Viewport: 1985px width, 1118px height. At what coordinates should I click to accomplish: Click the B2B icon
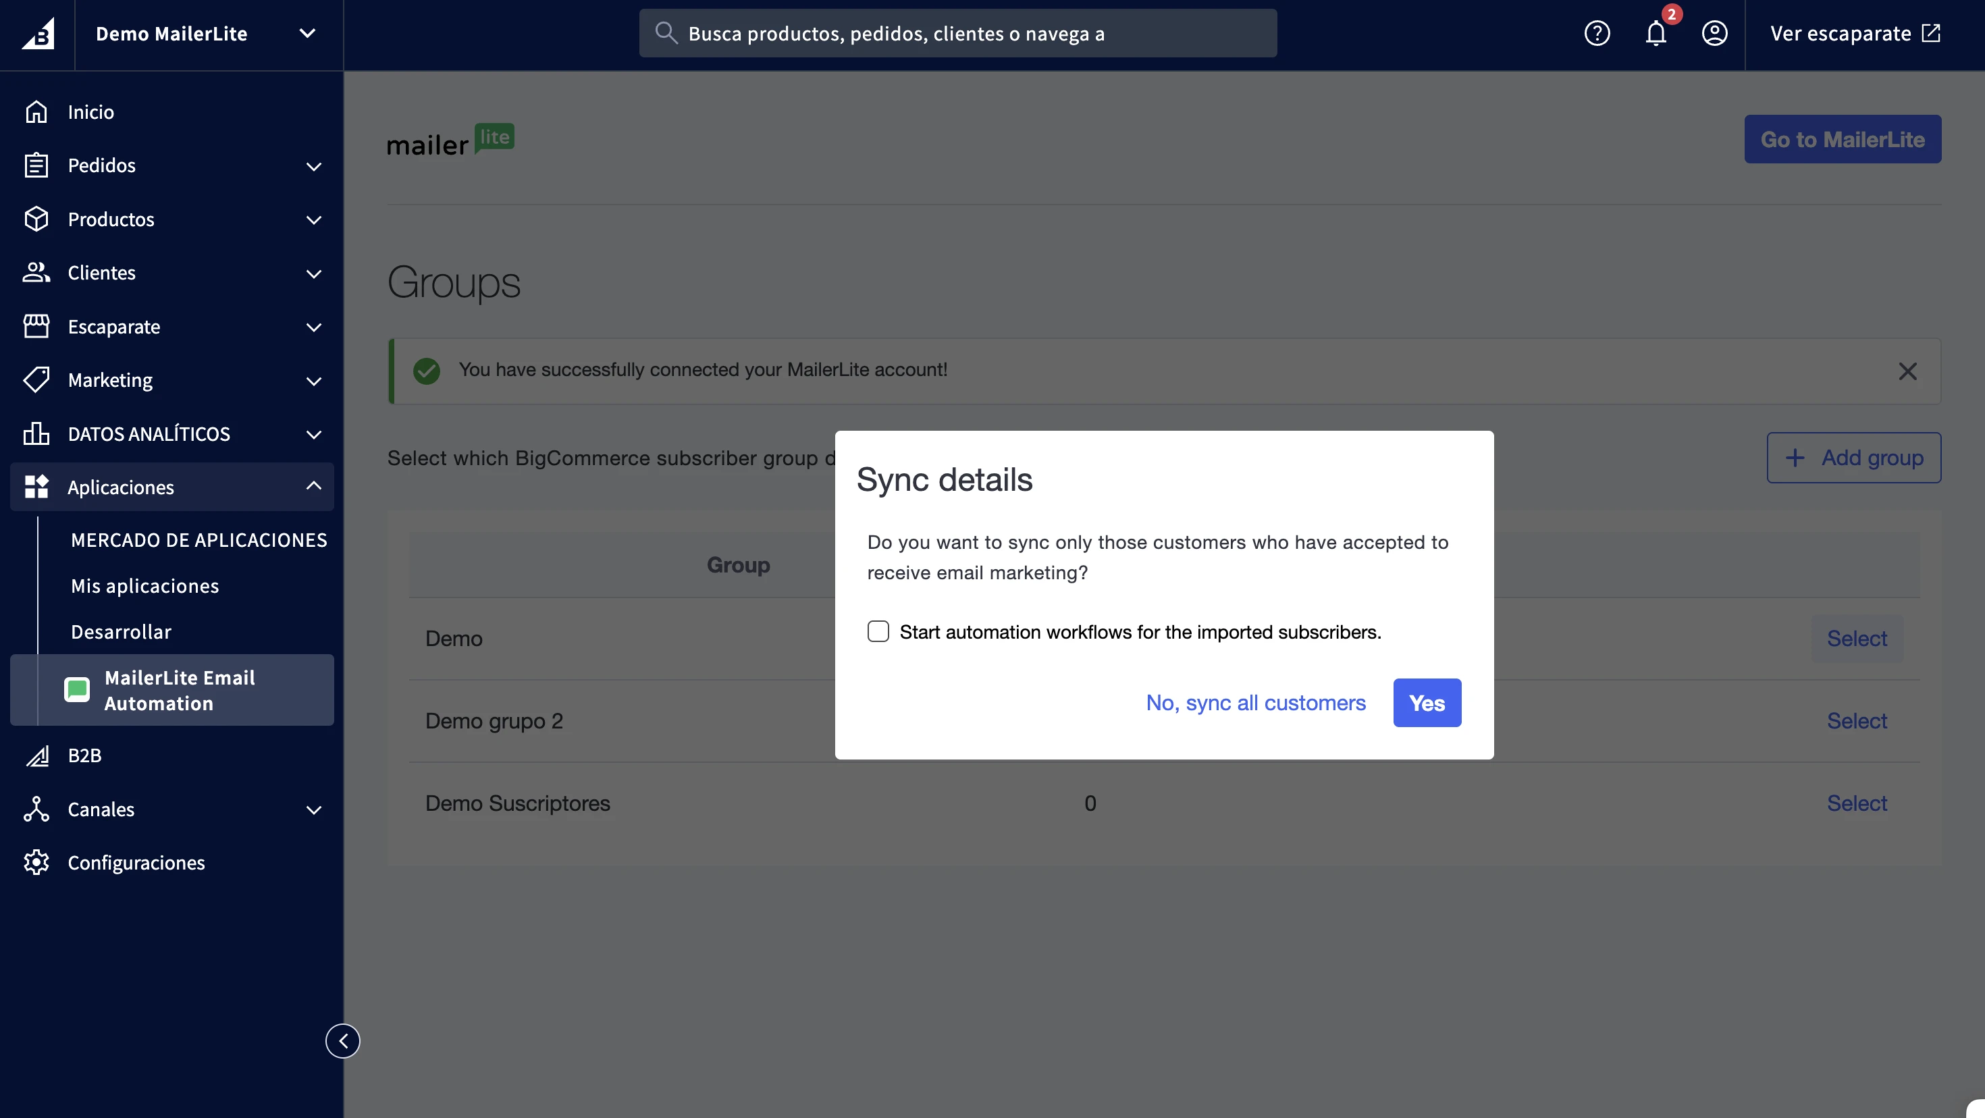coord(36,756)
